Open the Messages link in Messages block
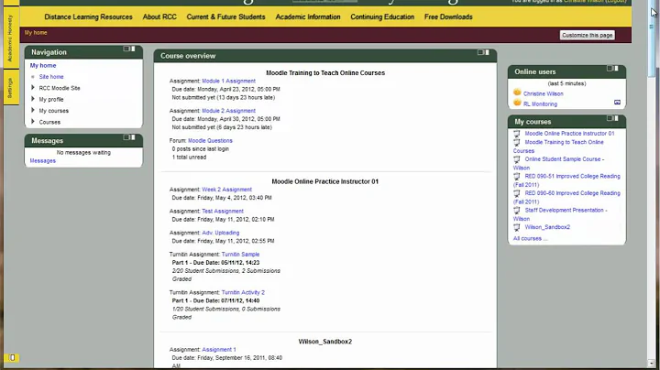This screenshot has height=370, width=660. point(42,161)
